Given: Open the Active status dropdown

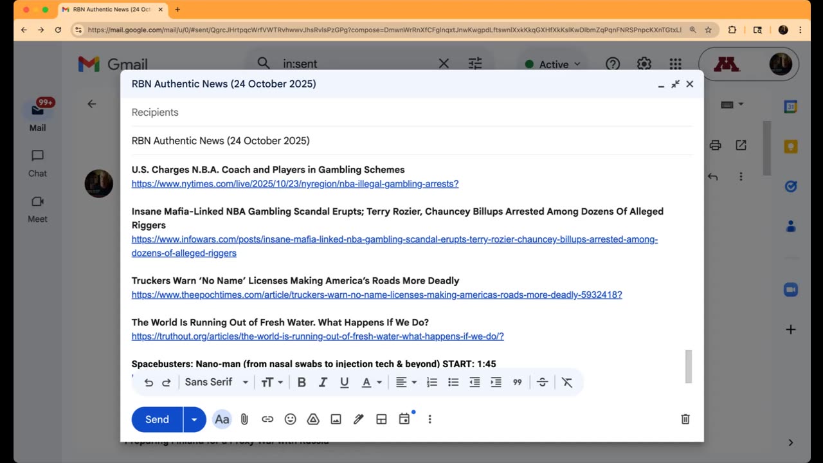Looking at the screenshot, I should coord(553,64).
